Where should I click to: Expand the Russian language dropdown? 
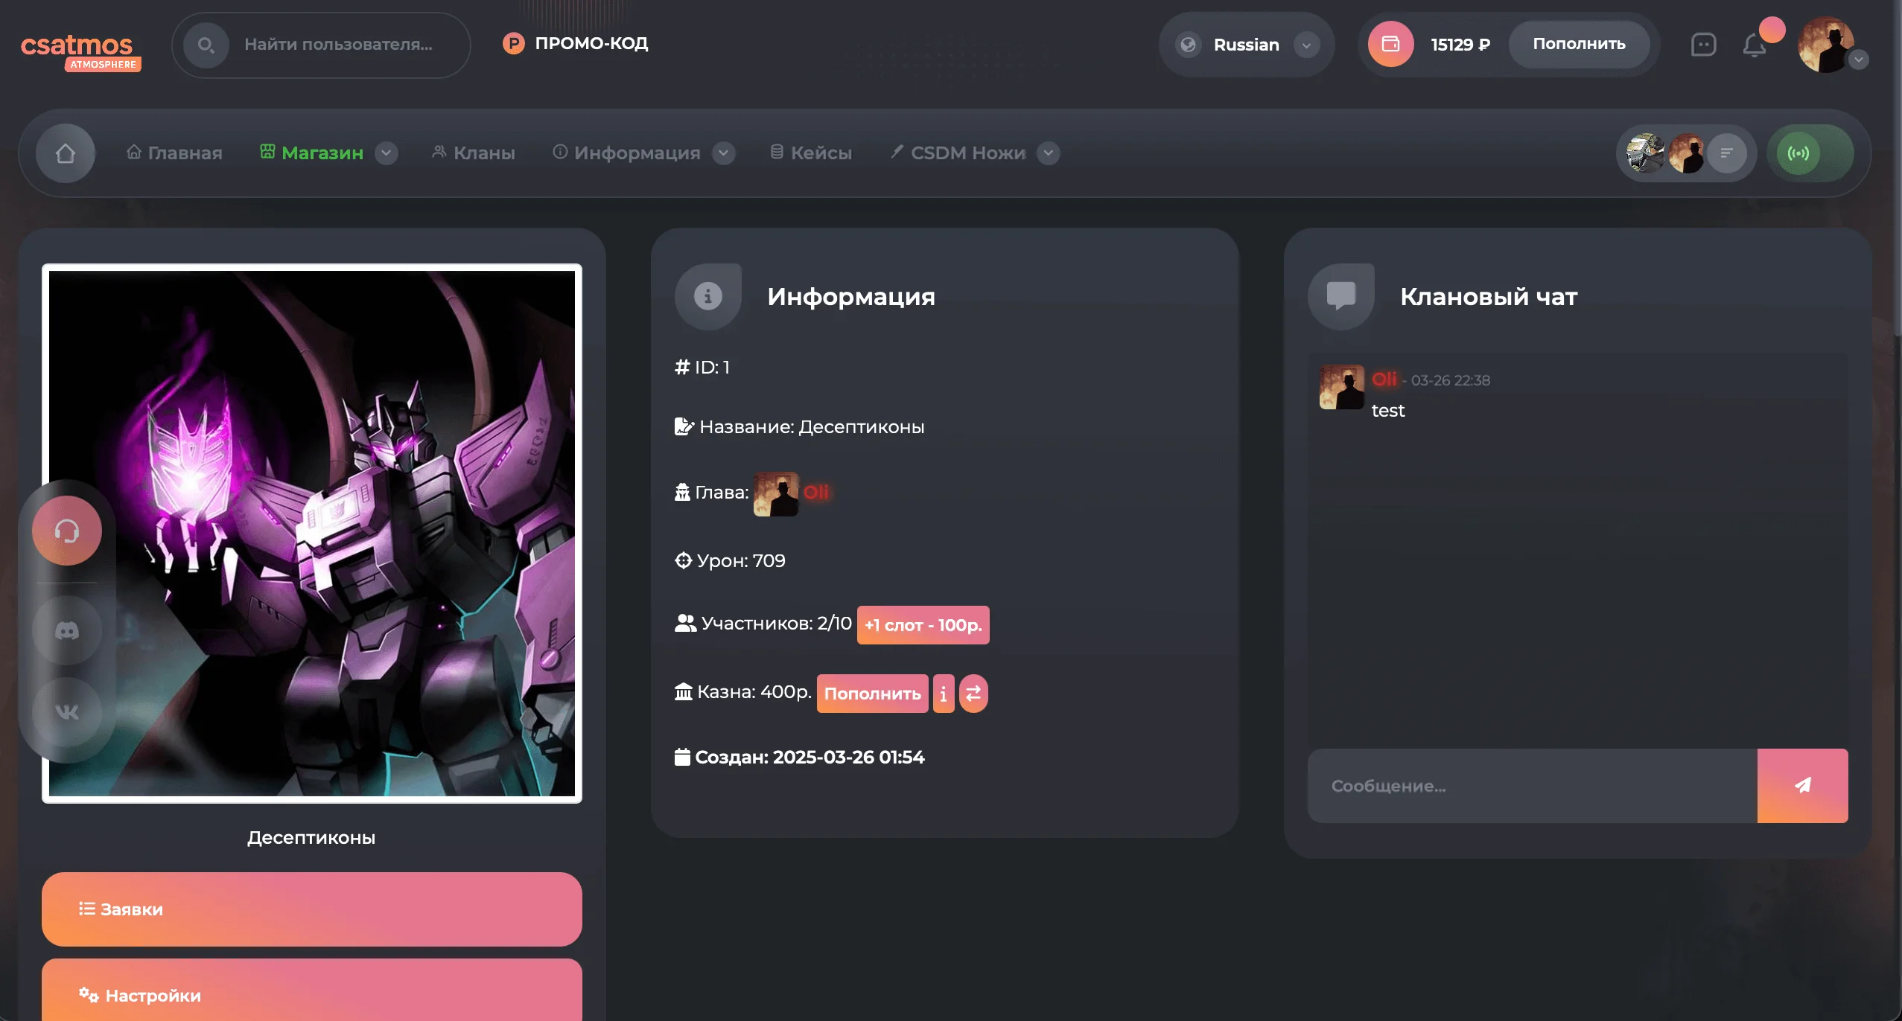coord(1306,45)
